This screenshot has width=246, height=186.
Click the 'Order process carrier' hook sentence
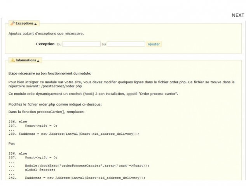tap(93, 94)
